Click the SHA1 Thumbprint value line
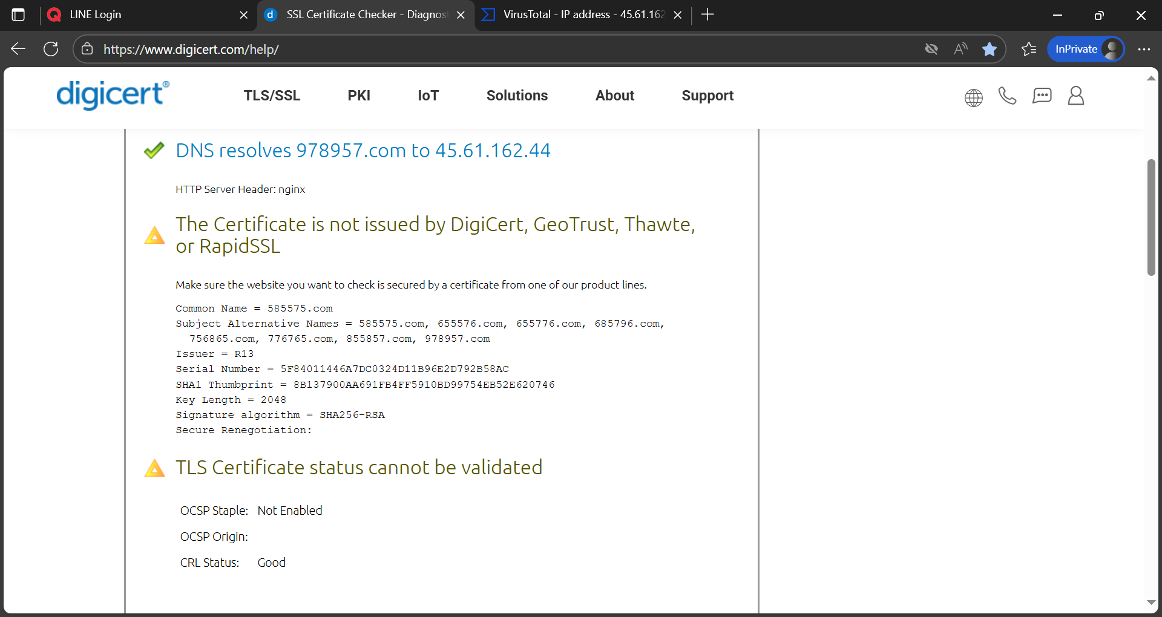1162x617 pixels. 365,385
